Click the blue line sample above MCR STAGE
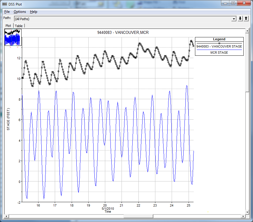 (x=219, y=50)
